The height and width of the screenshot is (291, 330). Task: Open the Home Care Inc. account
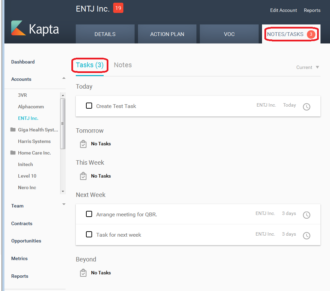34,153
